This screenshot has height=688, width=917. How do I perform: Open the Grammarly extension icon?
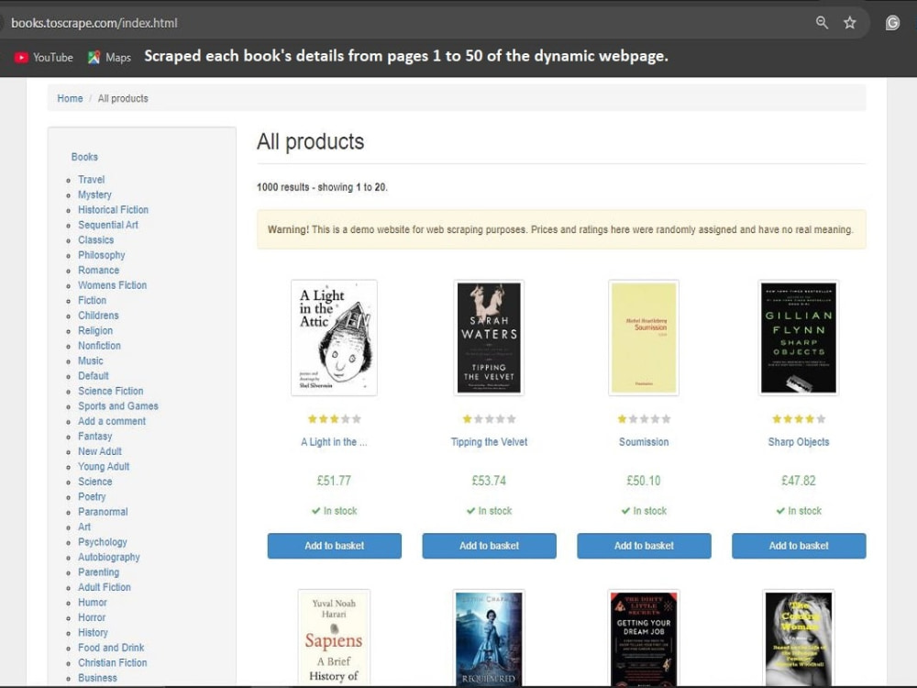click(x=892, y=23)
